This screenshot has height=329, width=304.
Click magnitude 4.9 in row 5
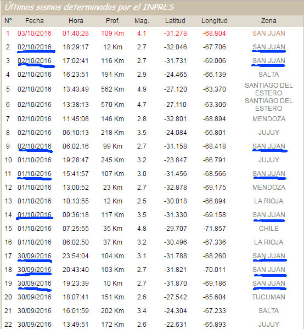pyautogui.click(x=142, y=89)
